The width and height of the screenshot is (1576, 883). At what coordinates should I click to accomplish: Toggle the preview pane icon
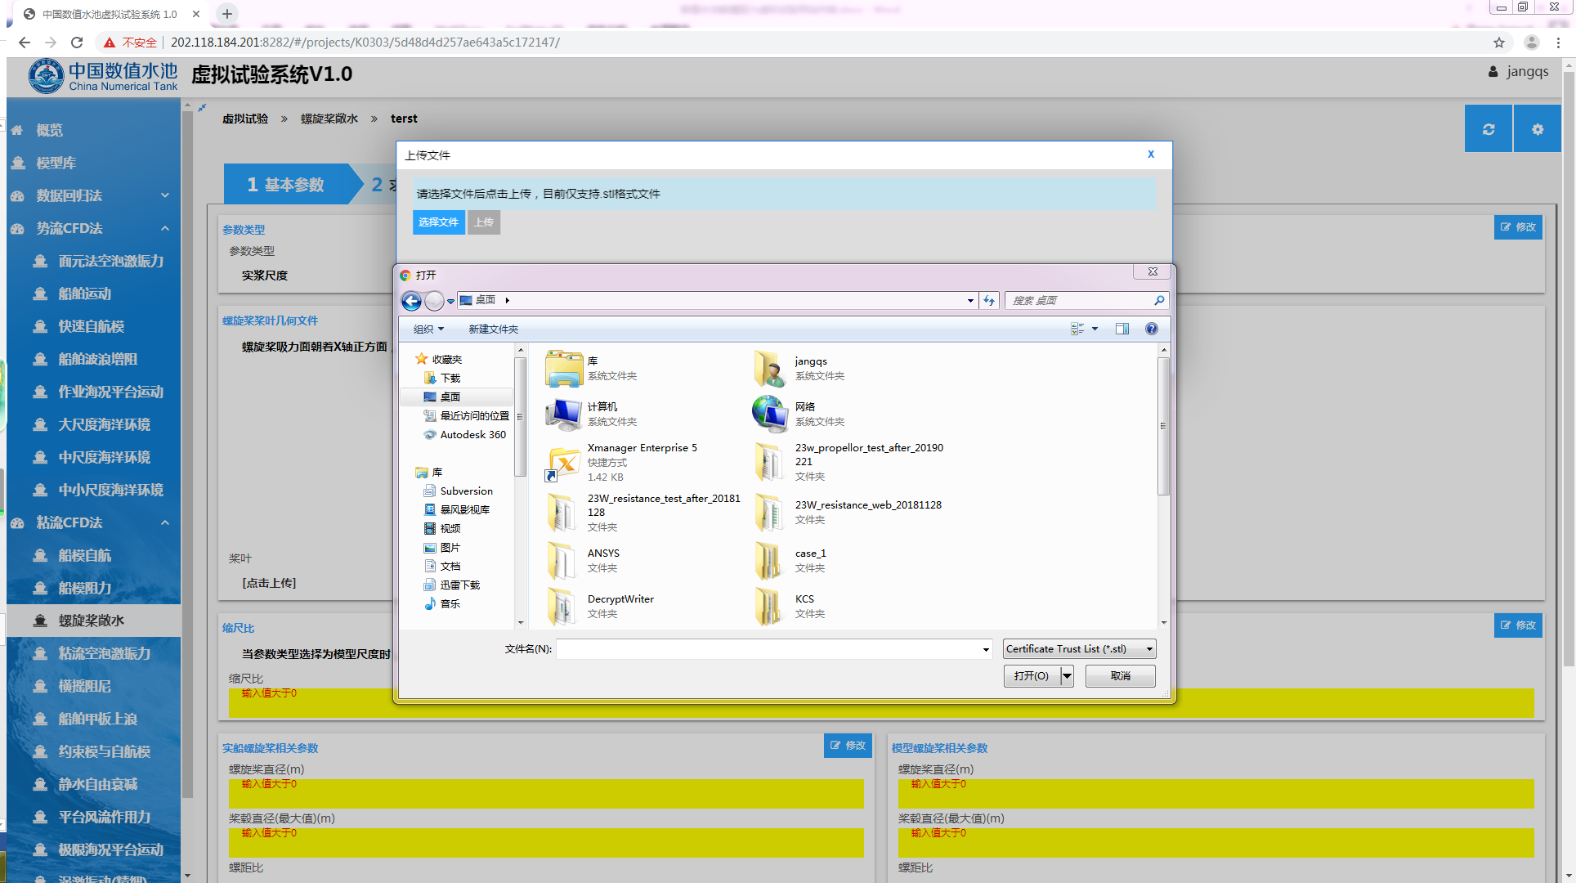point(1122,329)
